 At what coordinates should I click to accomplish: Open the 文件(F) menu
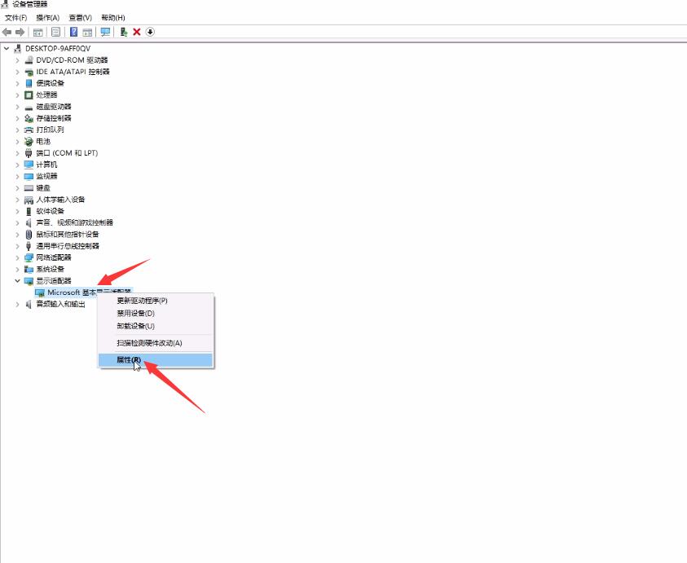(x=15, y=18)
